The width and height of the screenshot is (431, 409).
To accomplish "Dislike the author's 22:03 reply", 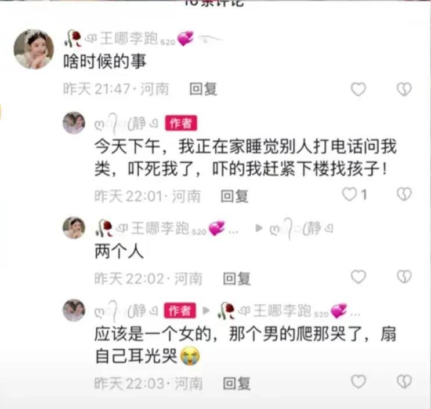I will tap(404, 382).
